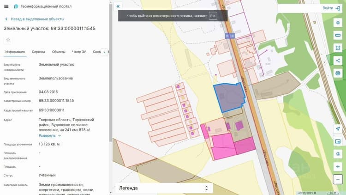The image size is (346, 195).
Task: Print the map
Action: [338, 73]
